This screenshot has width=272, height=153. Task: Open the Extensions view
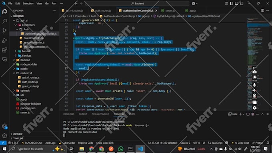[x=4, y=50]
